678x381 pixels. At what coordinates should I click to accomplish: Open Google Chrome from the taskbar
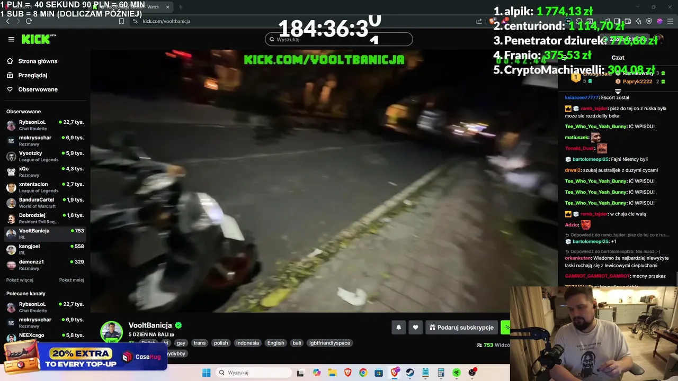tap(363, 373)
